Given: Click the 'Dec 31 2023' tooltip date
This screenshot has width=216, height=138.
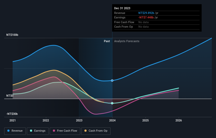Looking at the screenshot, I should (x=122, y=8).
